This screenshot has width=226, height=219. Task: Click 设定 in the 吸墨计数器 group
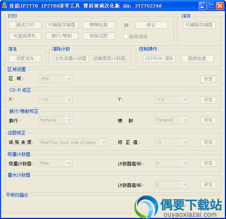208,163
